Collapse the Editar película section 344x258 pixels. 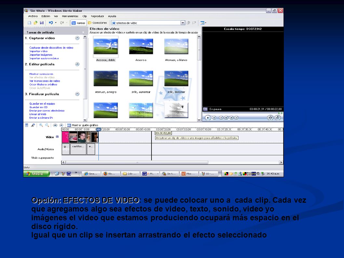pos(77,64)
